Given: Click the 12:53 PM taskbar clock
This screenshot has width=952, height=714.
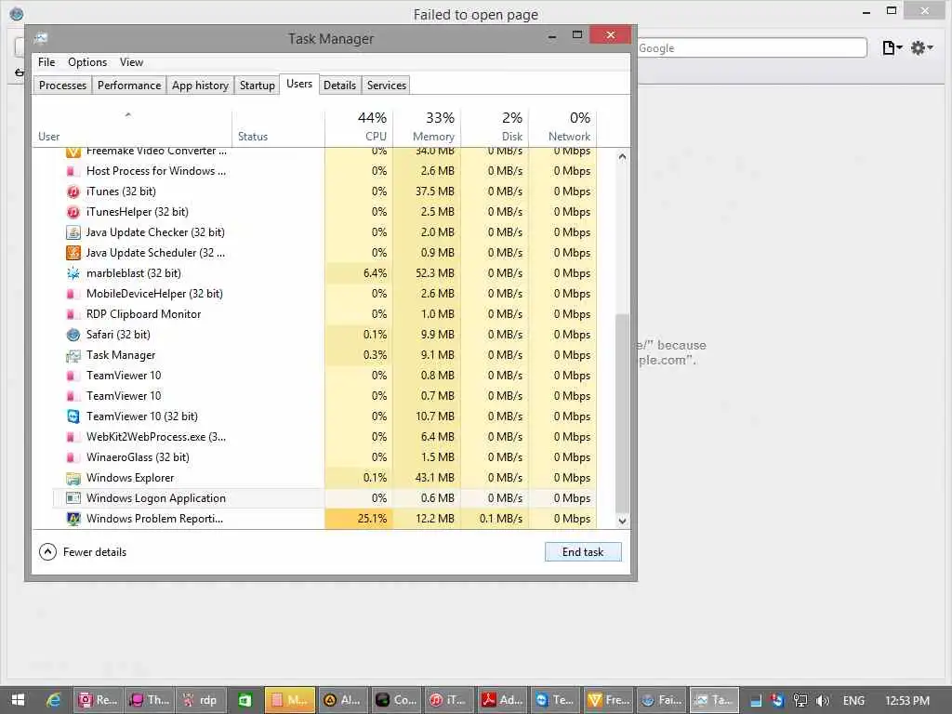Looking at the screenshot, I should [907, 701].
